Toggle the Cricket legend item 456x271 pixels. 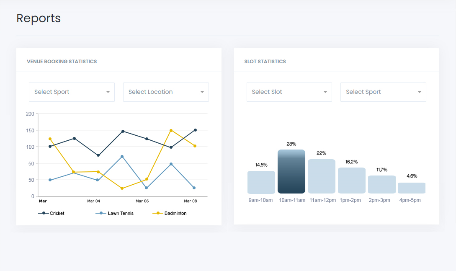[52, 213]
